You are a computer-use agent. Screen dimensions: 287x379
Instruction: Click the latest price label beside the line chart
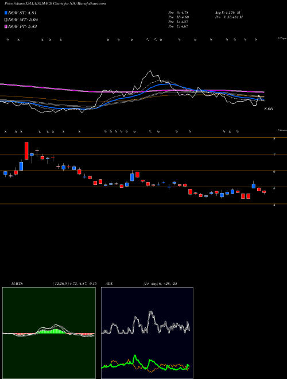click(269, 109)
